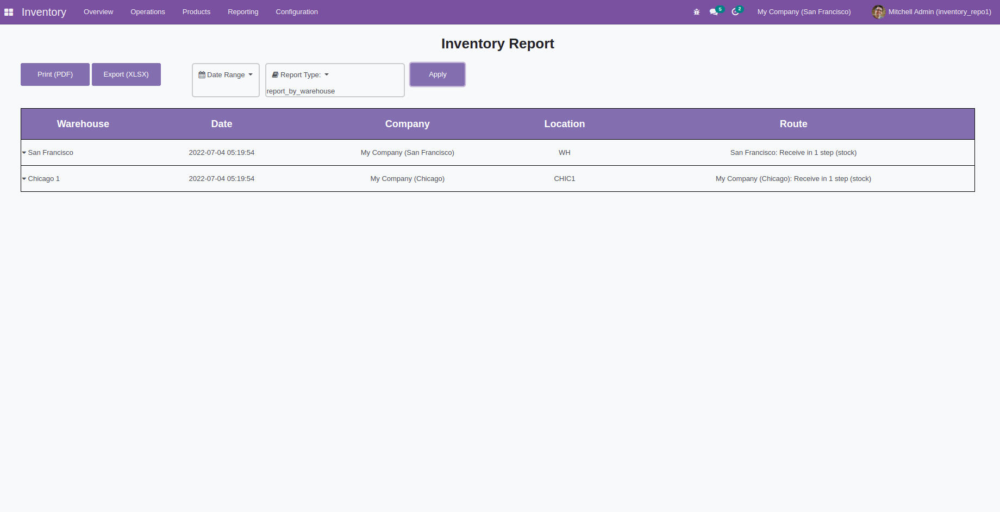Click the San Francisco: Receive in 1 step route
1000x512 pixels.
(x=793, y=153)
